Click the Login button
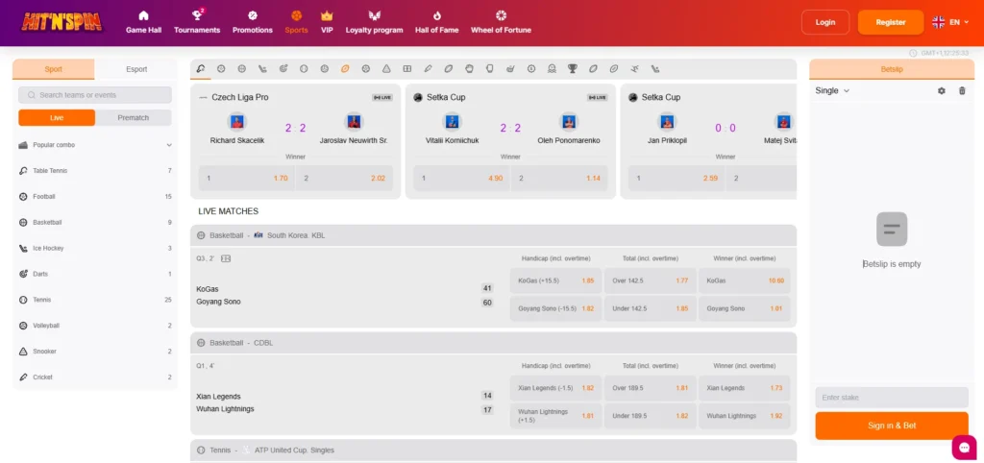984x463 pixels. click(x=825, y=22)
